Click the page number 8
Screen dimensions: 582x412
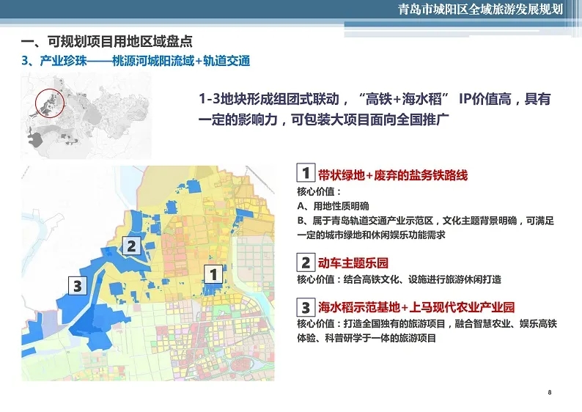tap(550, 394)
